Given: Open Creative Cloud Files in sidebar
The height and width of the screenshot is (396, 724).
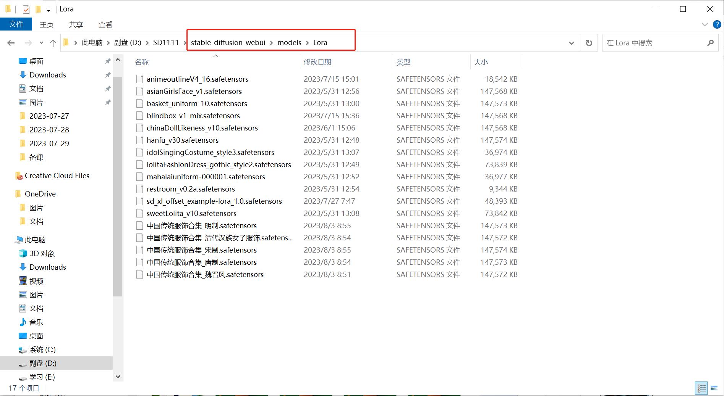Looking at the screenshot, I should pos(57,175).
